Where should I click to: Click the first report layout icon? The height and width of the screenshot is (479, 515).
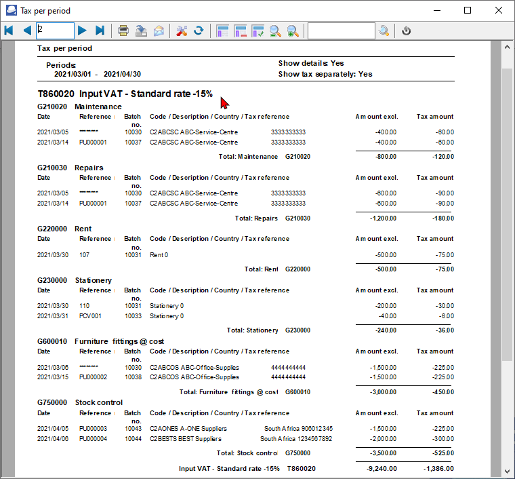click(x=222, y=31)
